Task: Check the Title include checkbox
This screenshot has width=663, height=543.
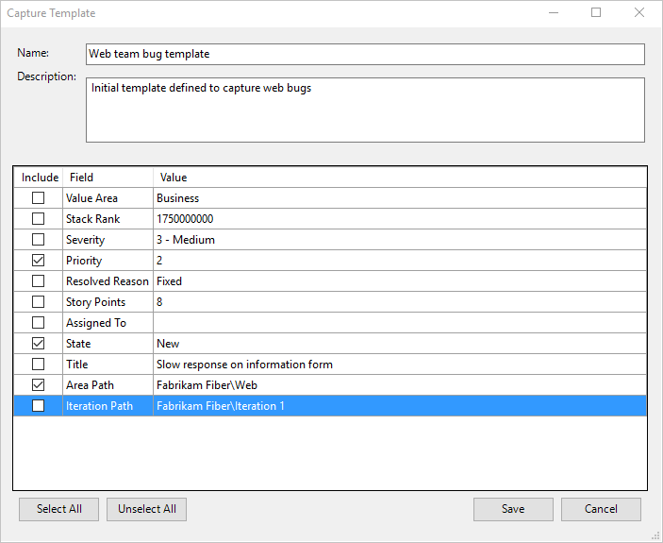Action: [38, 364]
